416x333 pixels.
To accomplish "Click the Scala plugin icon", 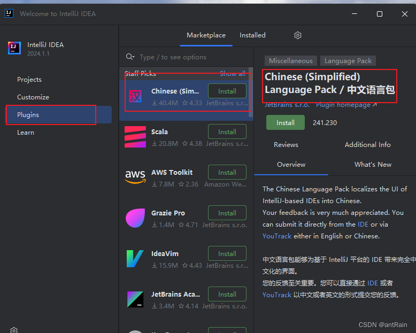I will [135, 137].
